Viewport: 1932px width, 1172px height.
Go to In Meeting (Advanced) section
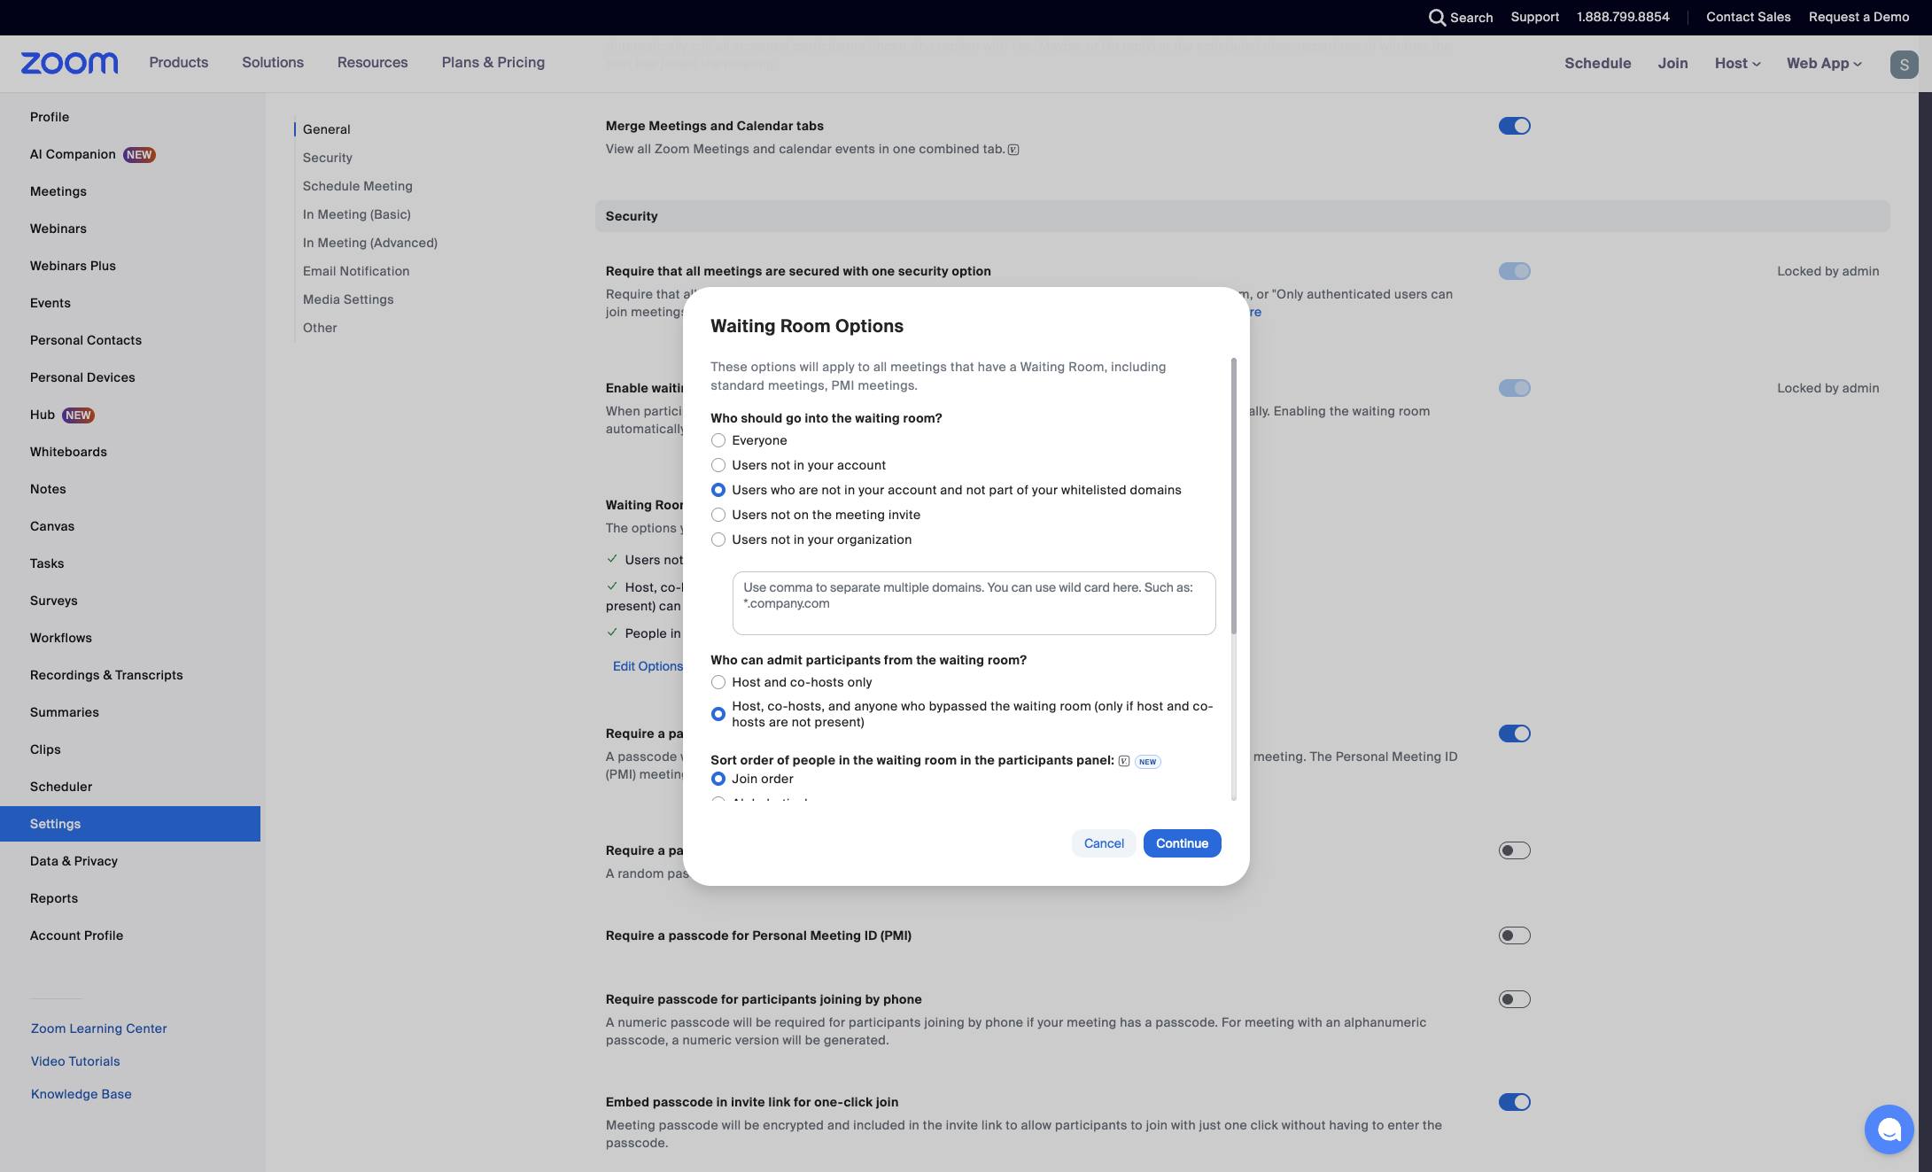(370, 243)
